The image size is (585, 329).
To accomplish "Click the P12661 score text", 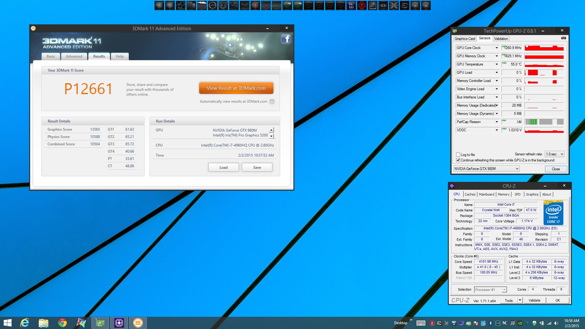I will (88, 89).
